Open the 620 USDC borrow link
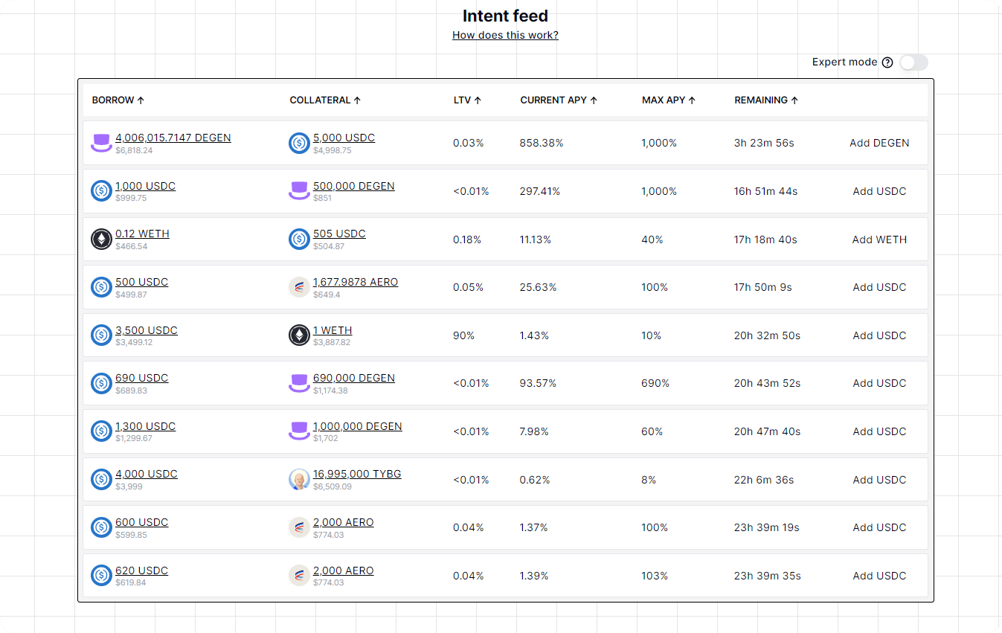Viewport: 1002px width, 633px height. click(142, 571)
